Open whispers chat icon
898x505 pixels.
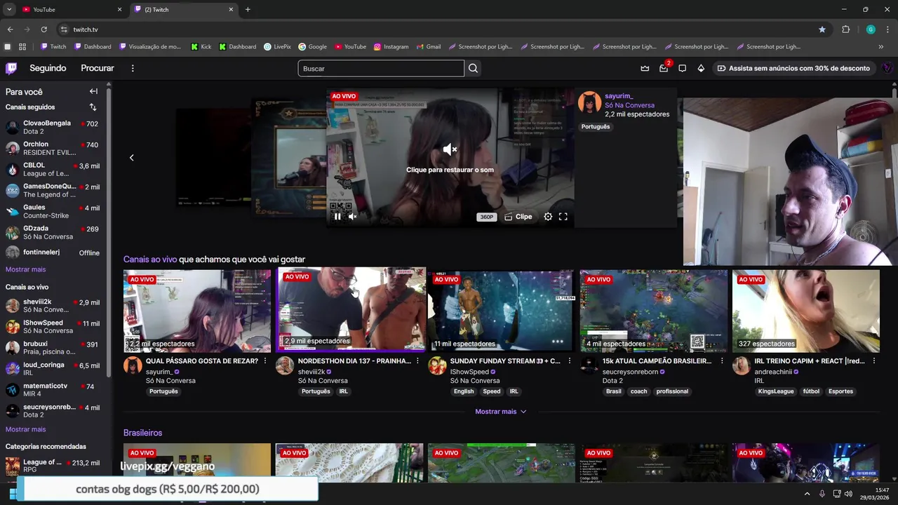click(x=682, y=68)
